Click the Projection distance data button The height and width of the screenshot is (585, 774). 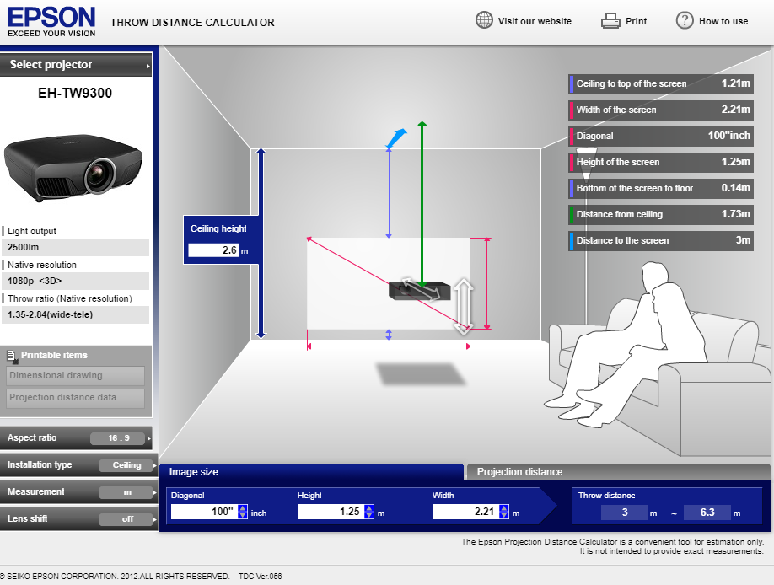(76, 398)
